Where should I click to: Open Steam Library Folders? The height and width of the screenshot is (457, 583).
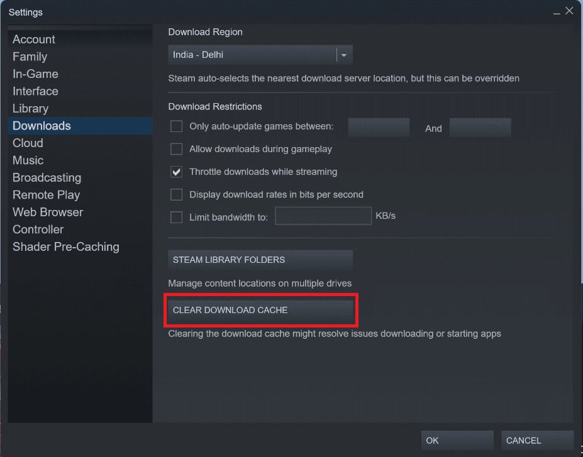[260, 260]
